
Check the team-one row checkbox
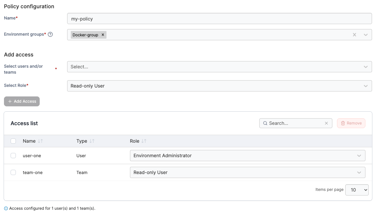click(x=13, y=172)
